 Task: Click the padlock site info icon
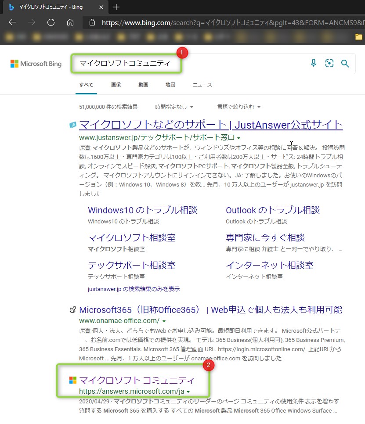pos(92,22)
